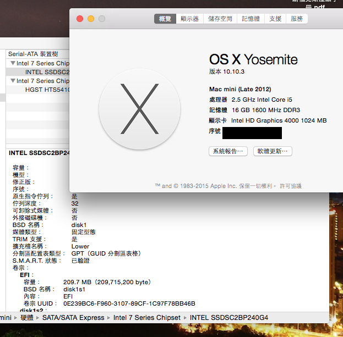Open the 服務 tab
This screenshot has height=337, width=343.
pyautogui.click(x=297, y=19)
